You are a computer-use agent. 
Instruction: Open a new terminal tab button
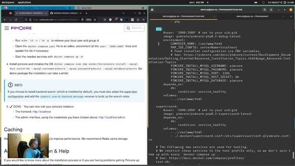pos(152,10)
